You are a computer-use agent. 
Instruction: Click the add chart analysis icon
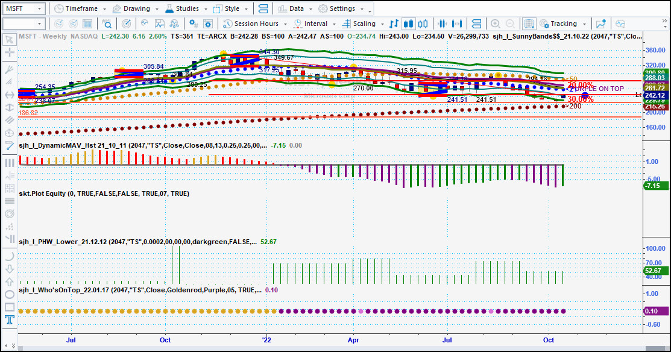point(601,24)
